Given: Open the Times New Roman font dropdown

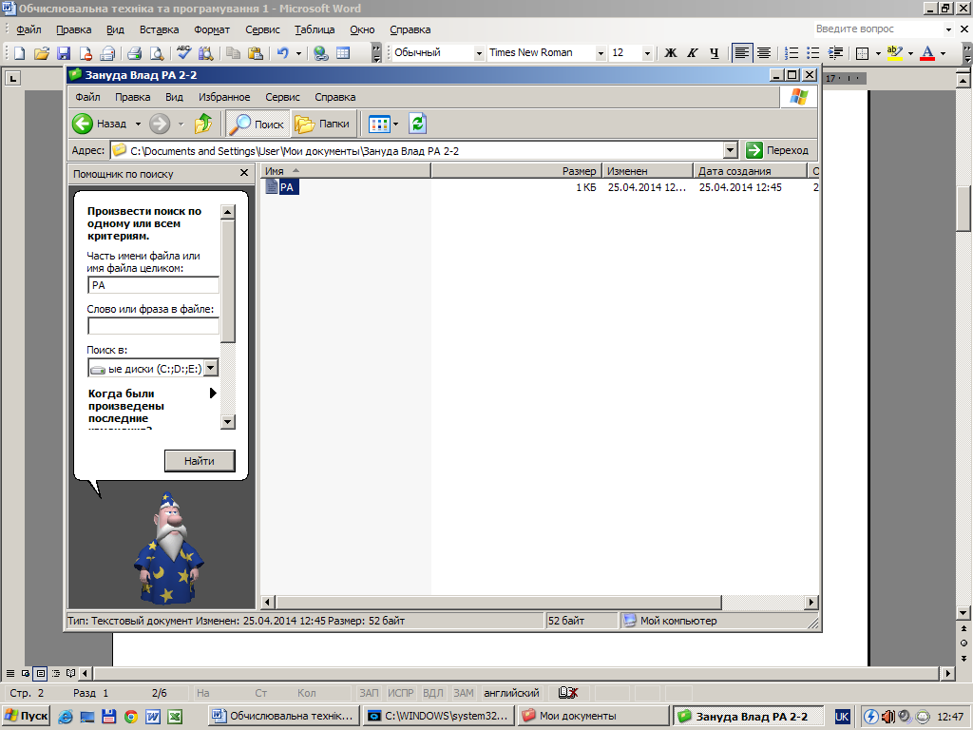Looking at the screenshot, I should tap(601, 53).
